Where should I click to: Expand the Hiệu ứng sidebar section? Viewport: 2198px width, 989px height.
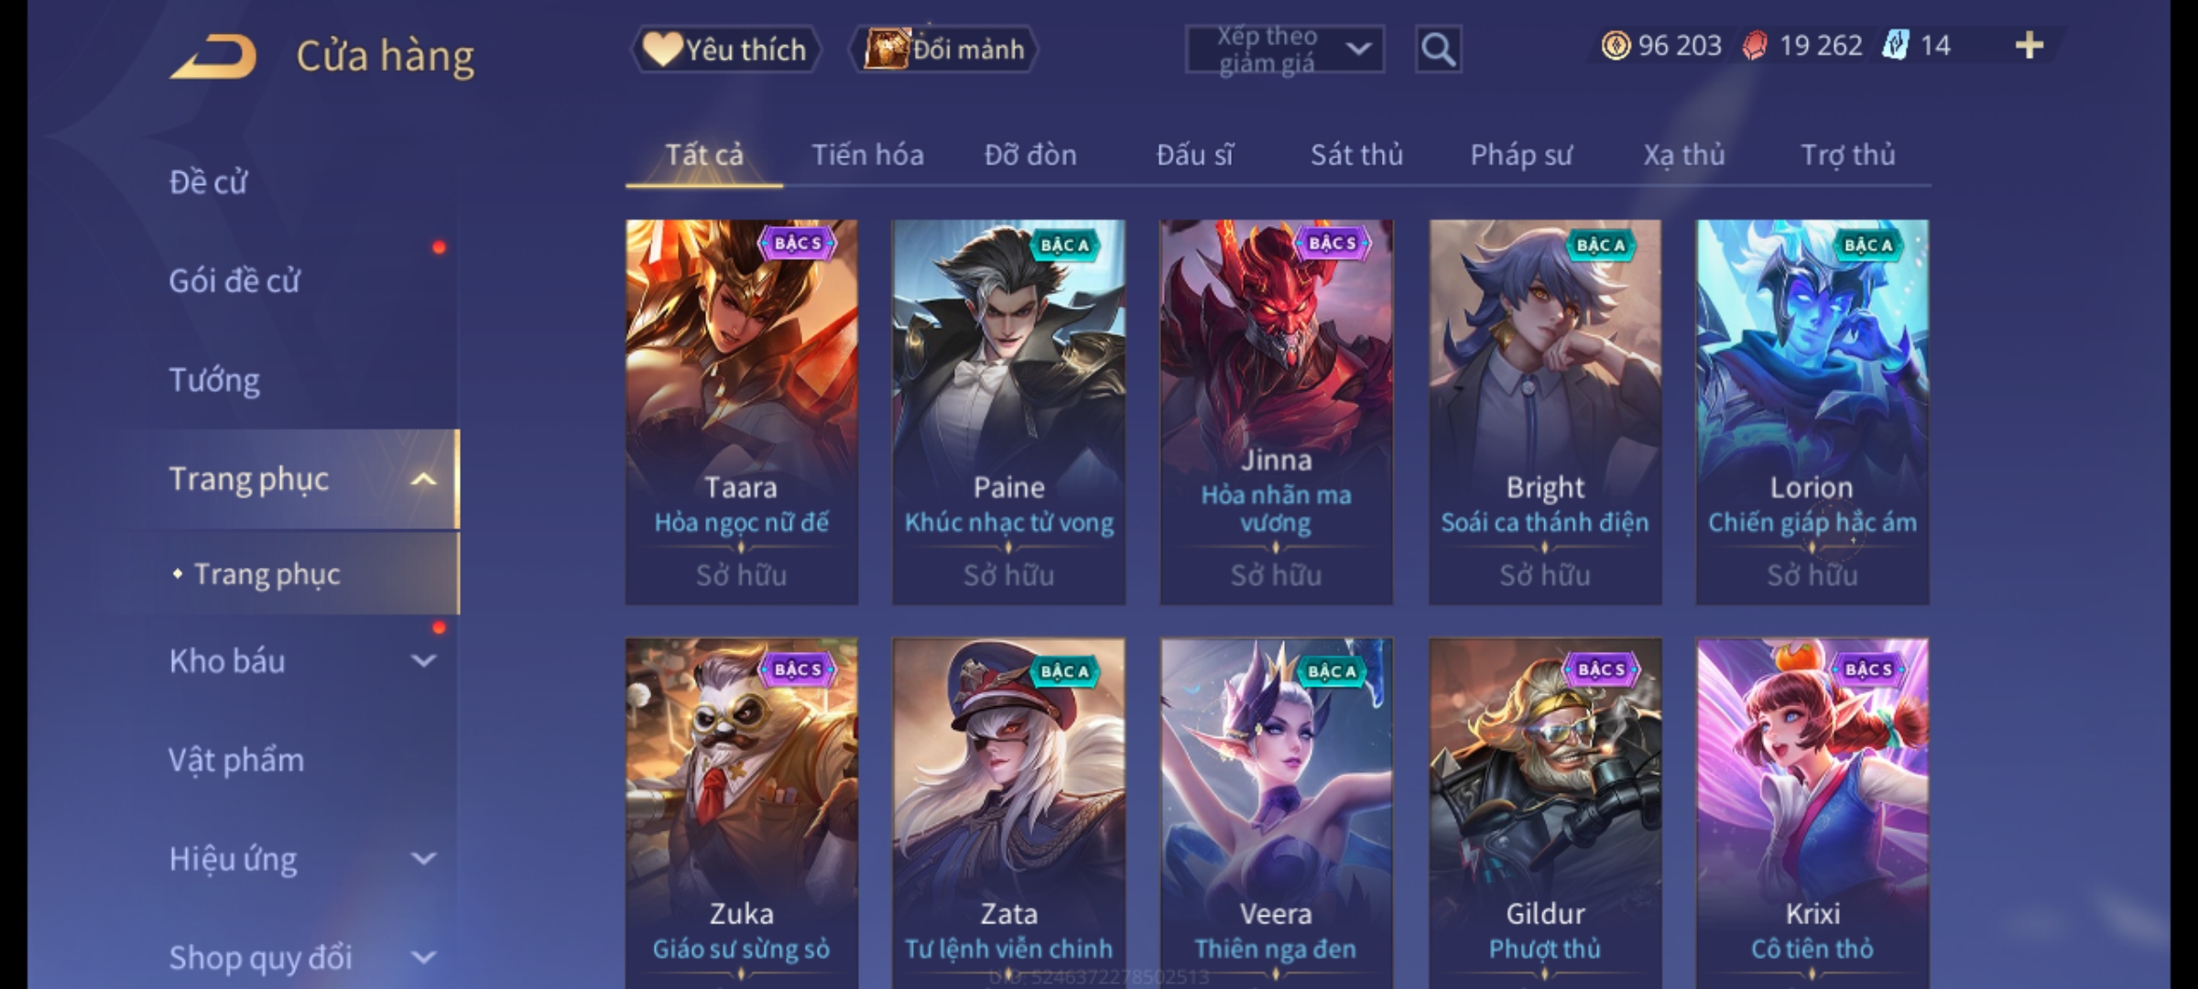pyautogui.click(x=423, y=858)
